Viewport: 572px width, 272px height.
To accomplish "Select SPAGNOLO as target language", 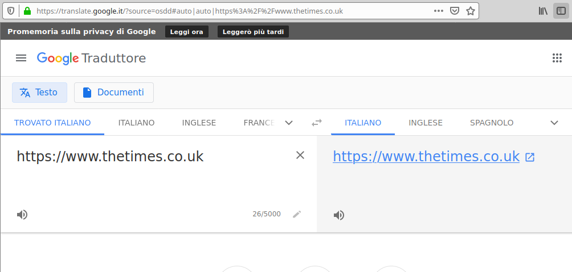I will pos(492,123).
